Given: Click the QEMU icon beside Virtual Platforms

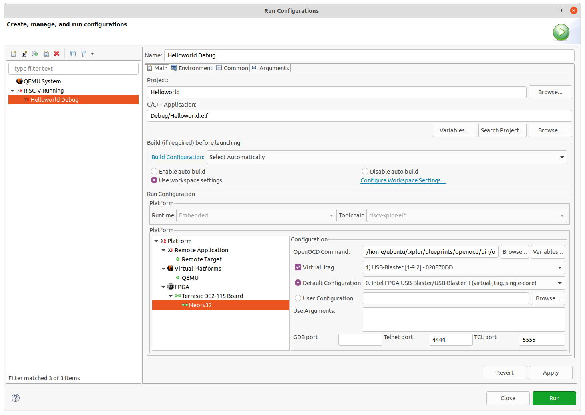Looking at the screenshot, I should tap(171, 269).
